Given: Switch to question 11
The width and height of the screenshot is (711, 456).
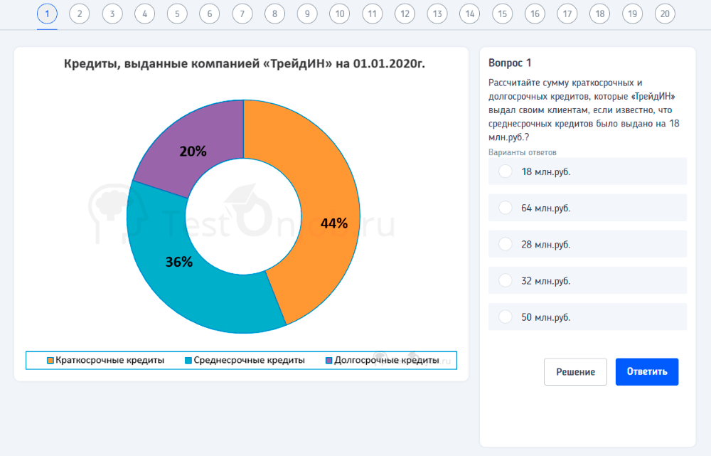Looking at the screenshot, I should pyautogui.click(x=373, y=14).
